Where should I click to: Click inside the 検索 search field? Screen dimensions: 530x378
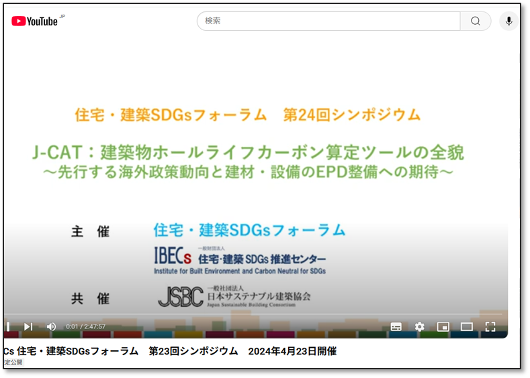coord(329,21)
